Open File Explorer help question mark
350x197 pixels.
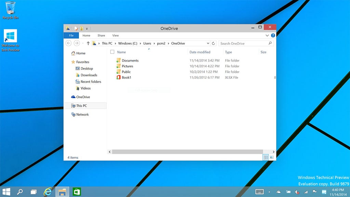coord(273,36)
